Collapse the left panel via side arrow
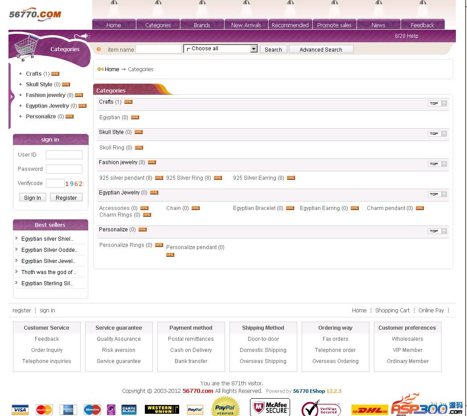The width and height of the screenshot is (467, 416). pyautogui.click(x=12, y=97)
